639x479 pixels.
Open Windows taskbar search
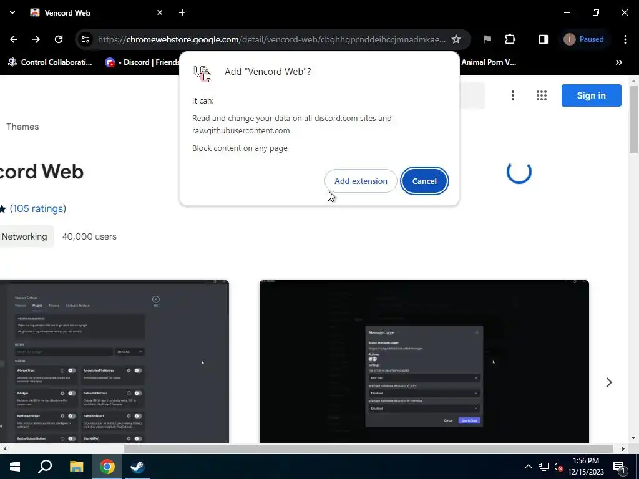(x=45, y=467)
